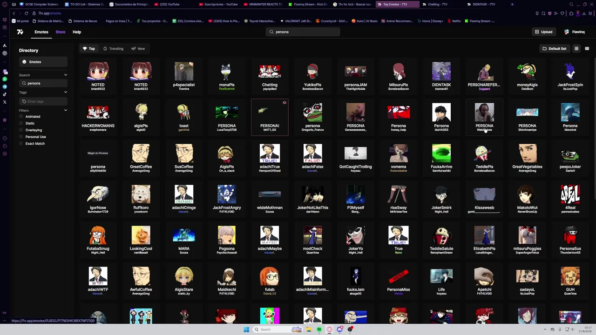Click the Windows Start button

tap(246, 329)
